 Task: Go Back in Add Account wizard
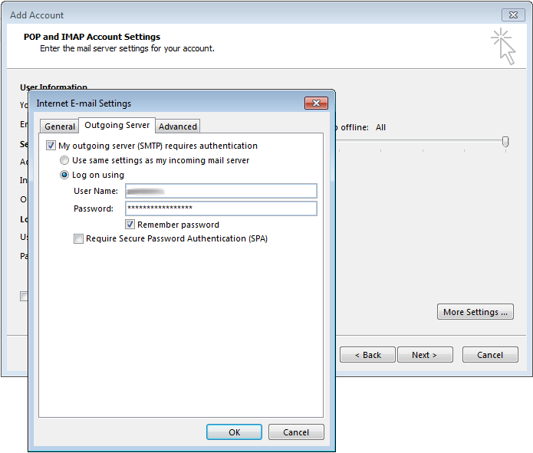(x=367, y=355)
